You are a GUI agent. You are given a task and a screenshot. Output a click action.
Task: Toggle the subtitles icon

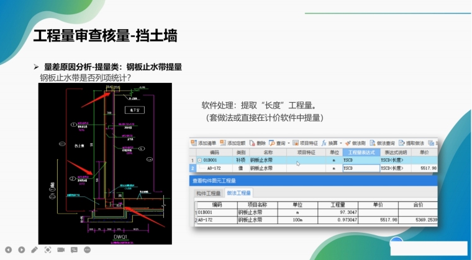[74, 250]
